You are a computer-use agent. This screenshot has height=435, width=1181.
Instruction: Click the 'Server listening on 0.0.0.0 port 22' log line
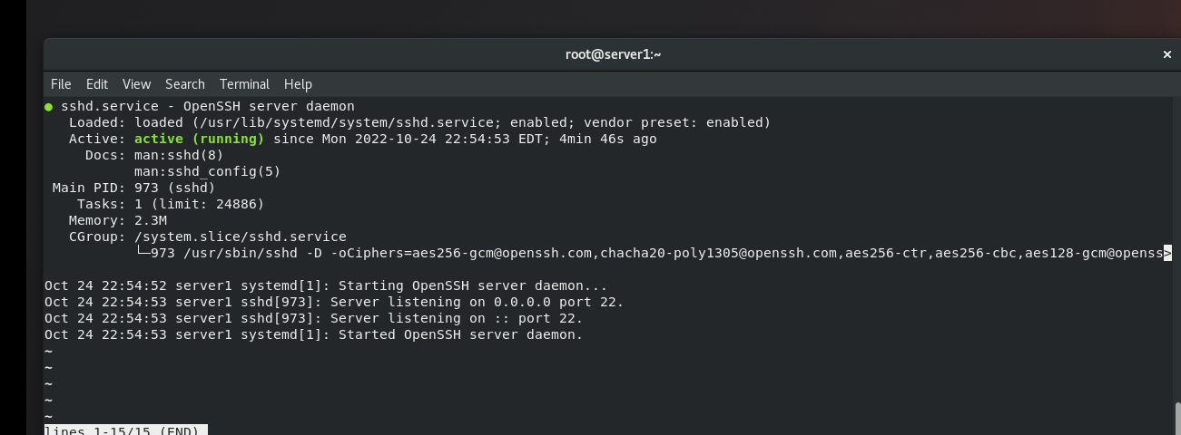point(477,302)
